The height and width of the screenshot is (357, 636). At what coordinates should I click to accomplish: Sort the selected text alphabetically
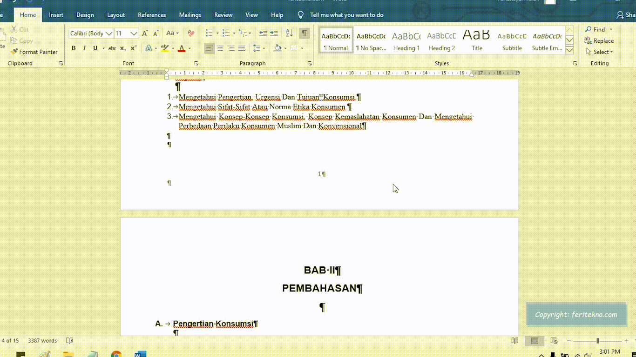(x=289, y=33)
